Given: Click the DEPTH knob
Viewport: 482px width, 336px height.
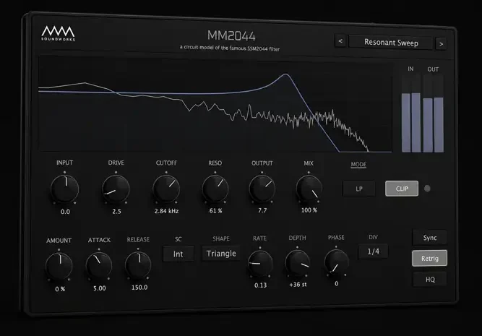Looking at the screenshot, I should (297, 262).
